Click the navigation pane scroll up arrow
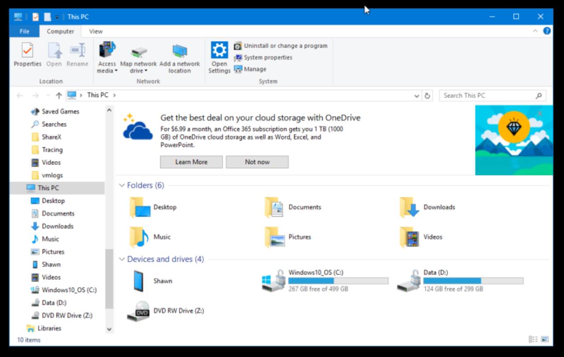Viewport: 564px width, 357px height. 109,109
